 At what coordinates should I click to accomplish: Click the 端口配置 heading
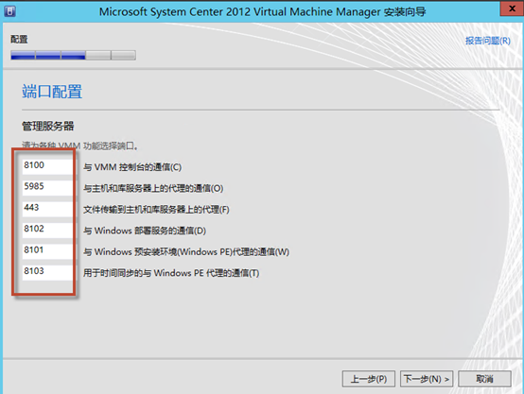pos(52,92)
